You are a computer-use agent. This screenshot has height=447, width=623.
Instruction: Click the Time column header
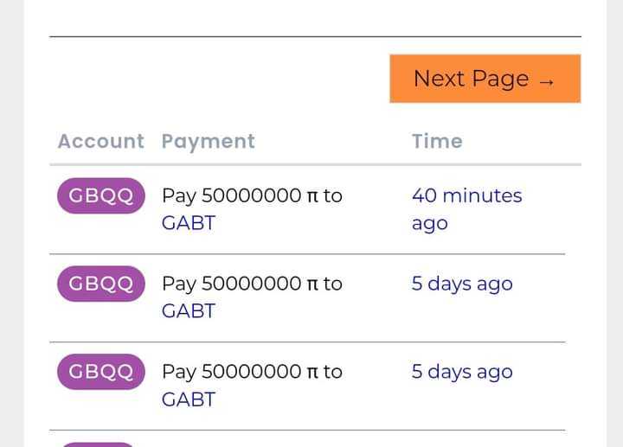coord(437,141)
